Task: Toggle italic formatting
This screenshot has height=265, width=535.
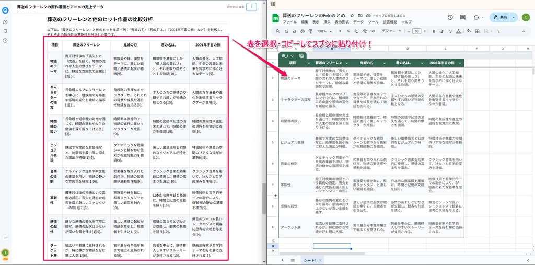Action: point(442,31)
